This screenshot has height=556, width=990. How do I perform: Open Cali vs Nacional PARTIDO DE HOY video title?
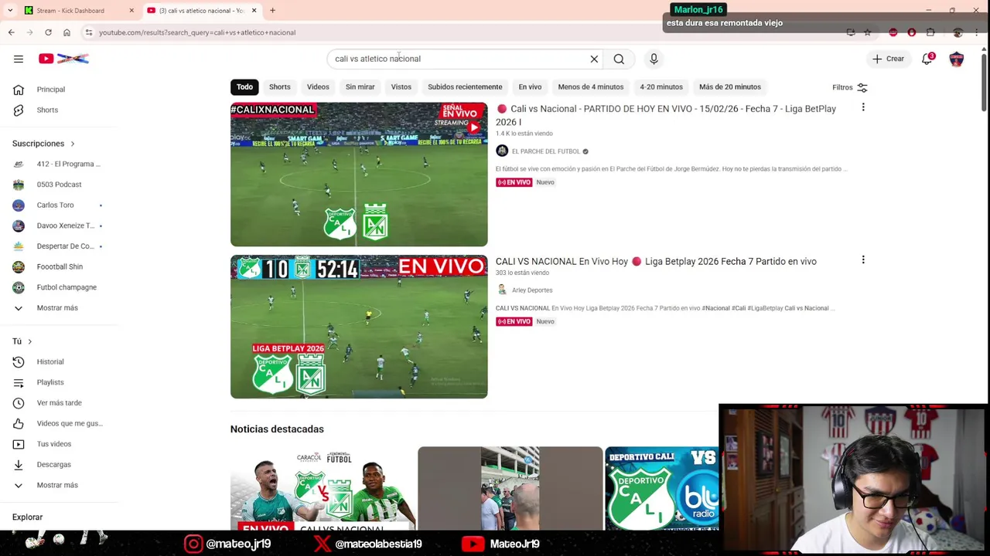click(666, 115)
